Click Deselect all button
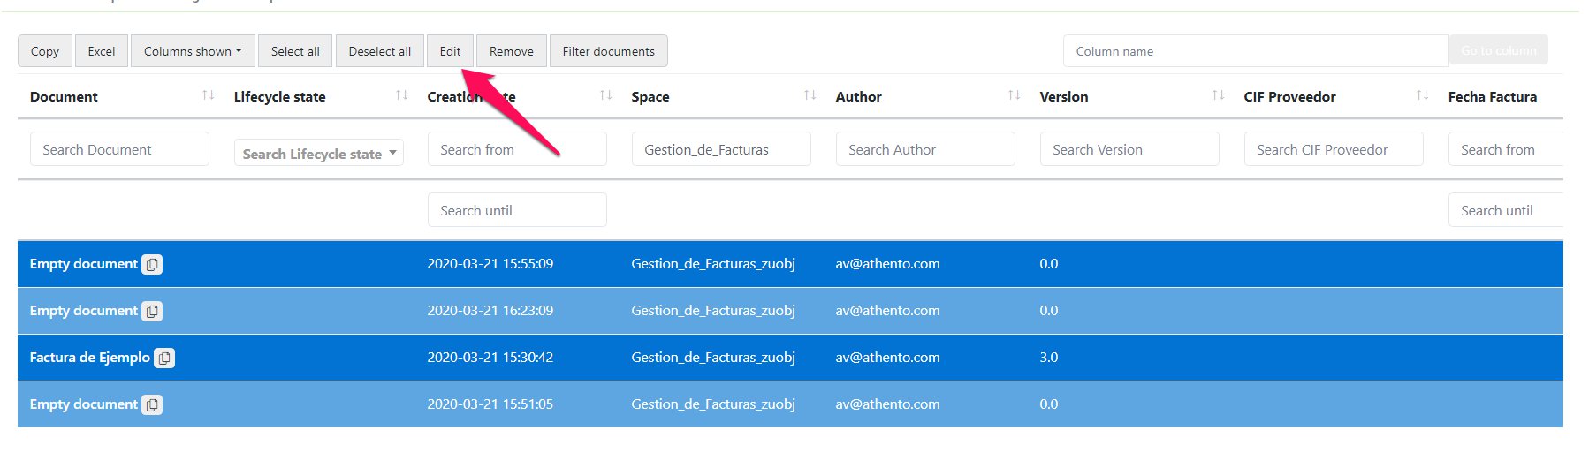This screenshot has height=468, width=1589. (x=380, y=51)
